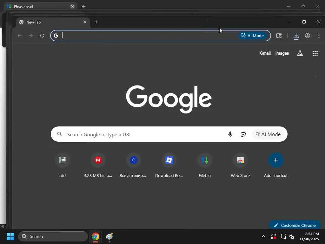Image resolution: width=325 pixels, height=244 pixels.
Task: Click the muted volume tray icon
Action: point(292,236)
